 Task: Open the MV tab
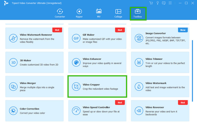[x=99, y=13]
